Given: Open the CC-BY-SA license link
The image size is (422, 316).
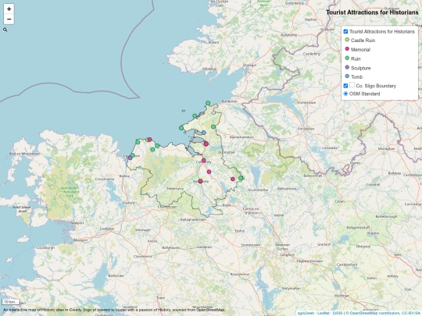Looking at the screenshot, I should 412,313.
